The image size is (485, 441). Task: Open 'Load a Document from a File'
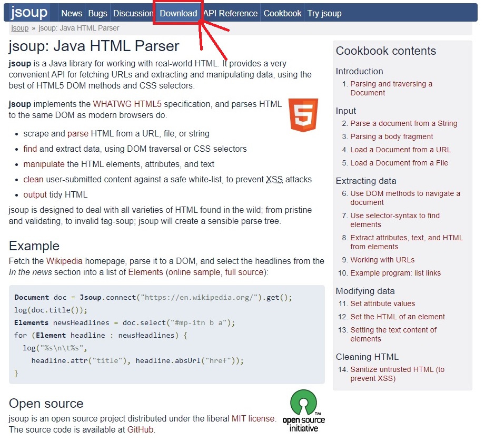[399, 163]
